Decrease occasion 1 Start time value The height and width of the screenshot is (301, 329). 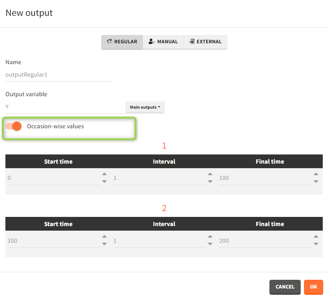[x=104, y=182]
